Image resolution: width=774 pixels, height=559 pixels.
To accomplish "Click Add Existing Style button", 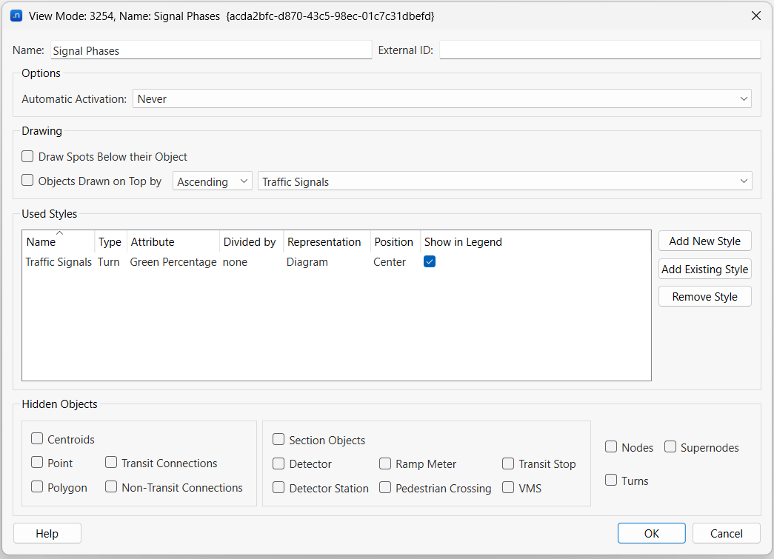I will point(704,269).
